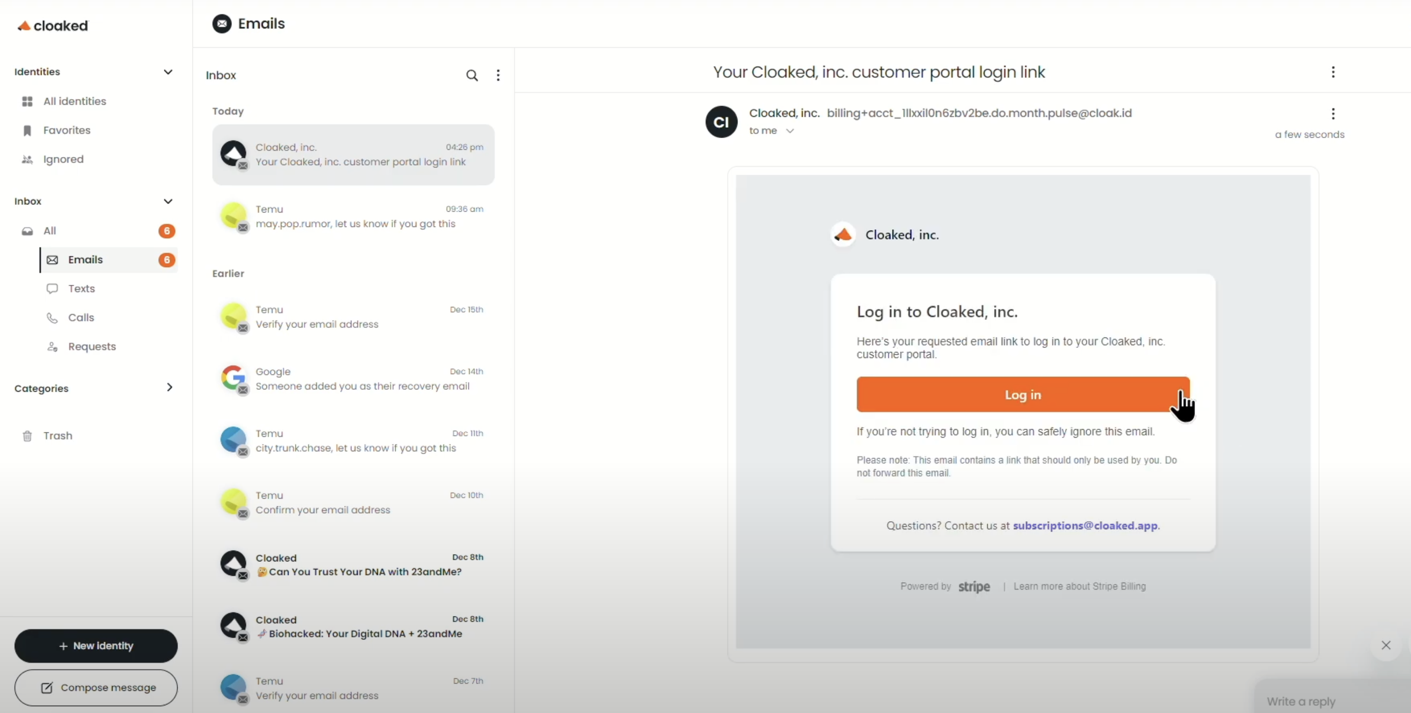The image size is (1411, 713).
Task: Click the Google avatar icon
Action: (x=234, y=378)
